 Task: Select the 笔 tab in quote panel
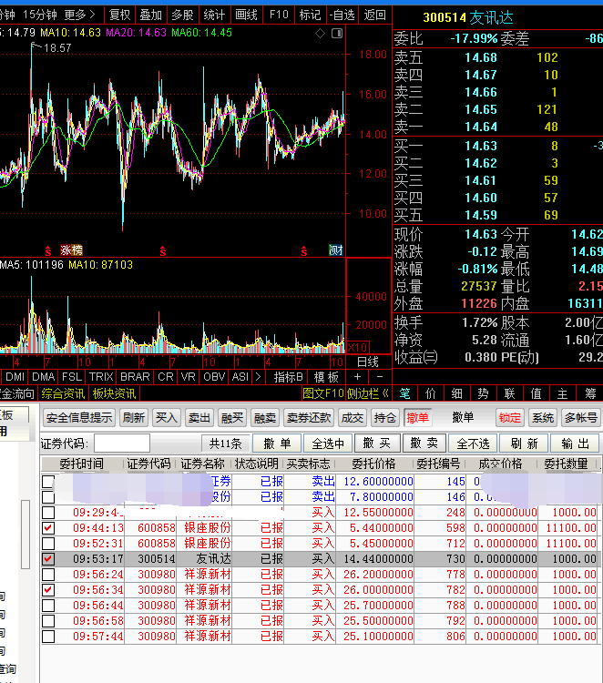pyautogui.click(x=404, y=393)
